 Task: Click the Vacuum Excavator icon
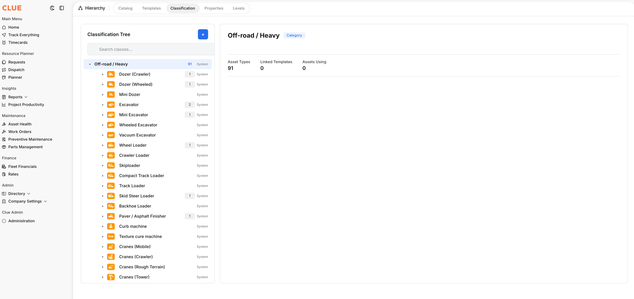tap(111, 135)
